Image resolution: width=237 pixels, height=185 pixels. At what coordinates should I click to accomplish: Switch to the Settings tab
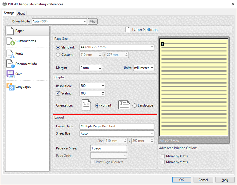pyautogui.click(x=9, y=13)
